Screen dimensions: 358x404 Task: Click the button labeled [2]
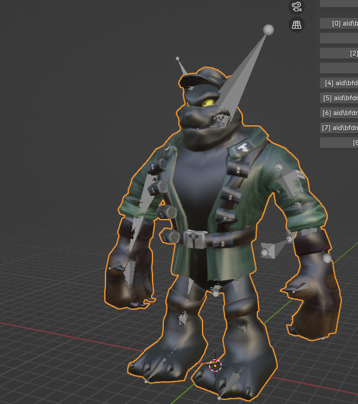pyautogui.click(x=339, y=53)
